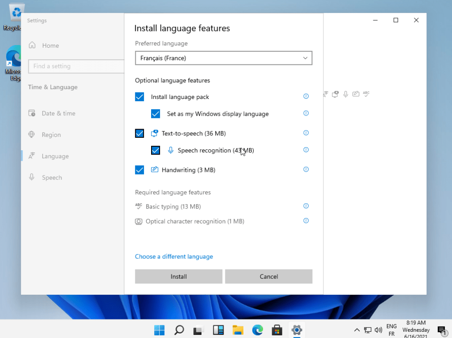Uncheck the Install language pack checkbox

point(140,97)
